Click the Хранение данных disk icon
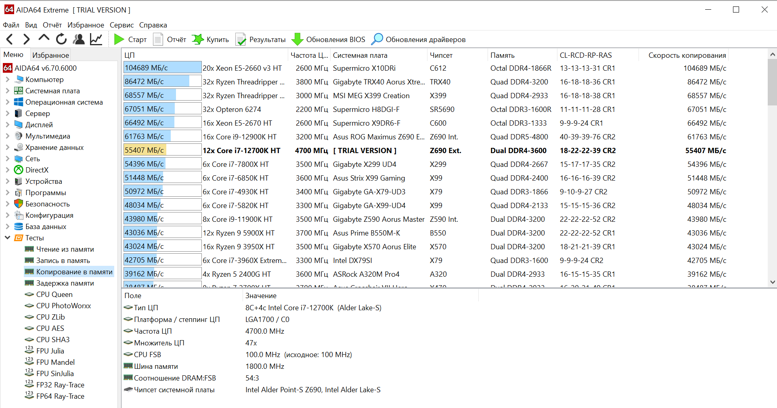The image size is (777, 408). (x=19, y=147)
